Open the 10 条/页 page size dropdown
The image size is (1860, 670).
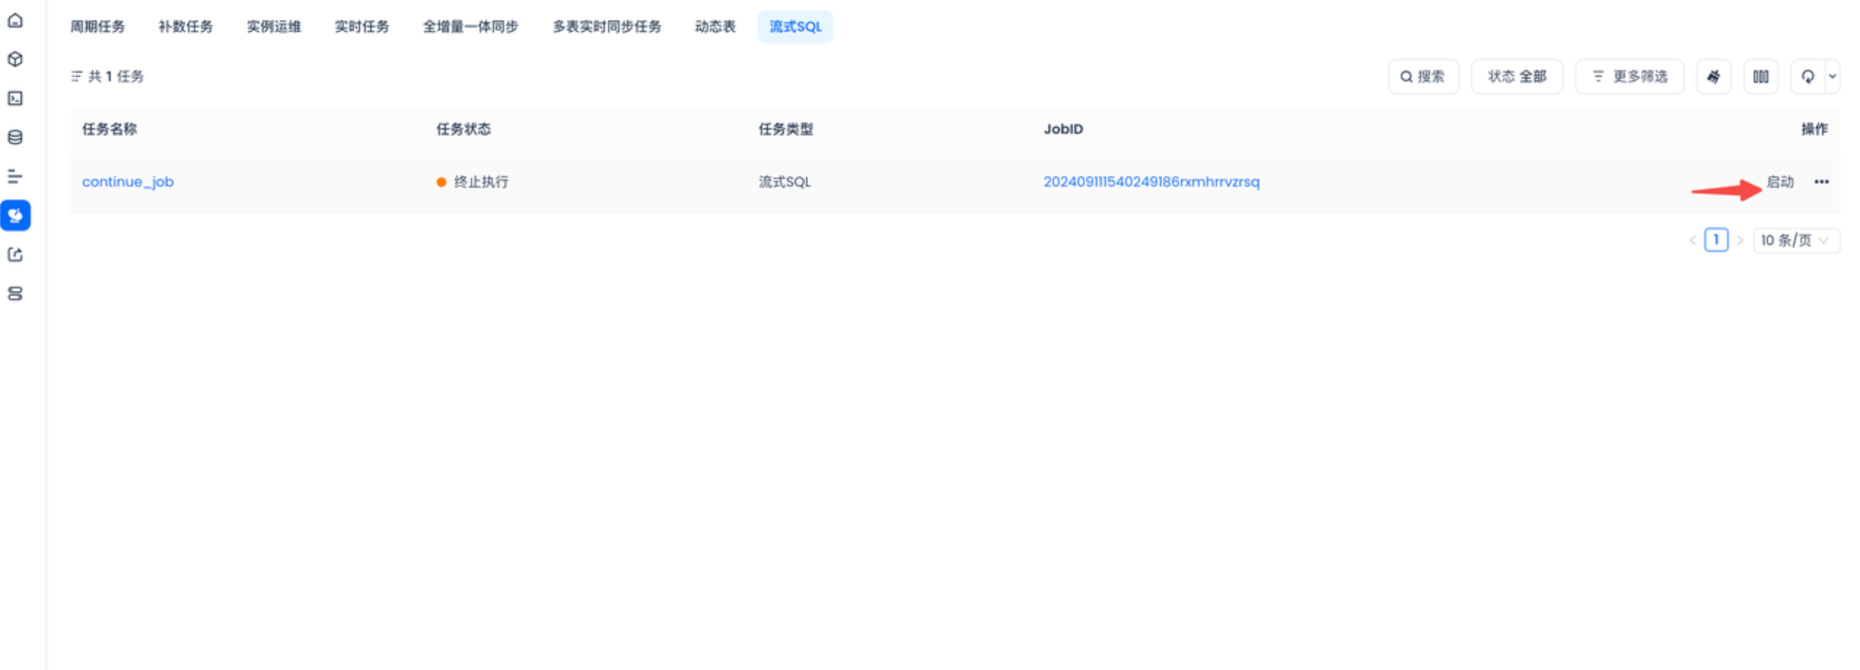[1795, 240]
